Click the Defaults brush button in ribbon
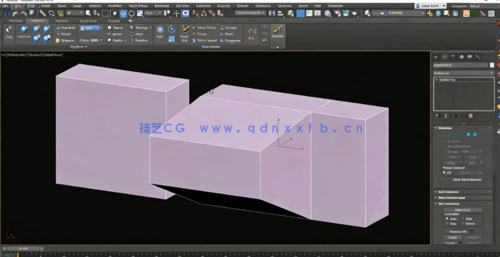 277,31
